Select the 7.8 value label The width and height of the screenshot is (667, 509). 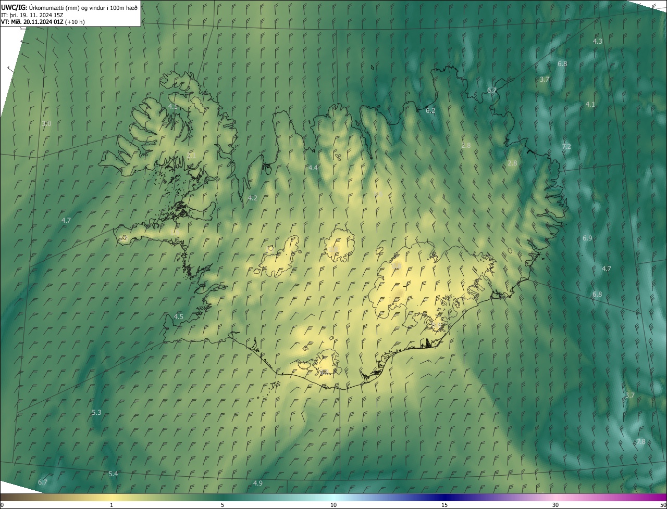[x=640, y=441]
